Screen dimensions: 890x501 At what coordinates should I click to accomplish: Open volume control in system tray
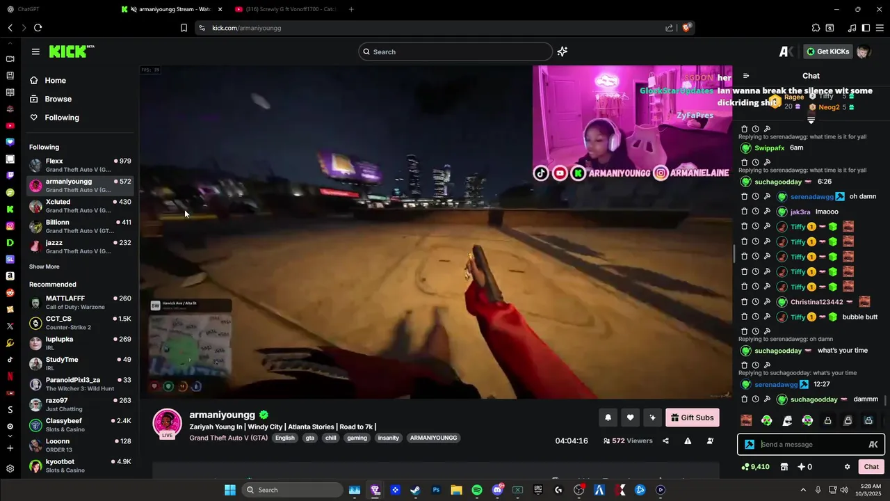844,490
